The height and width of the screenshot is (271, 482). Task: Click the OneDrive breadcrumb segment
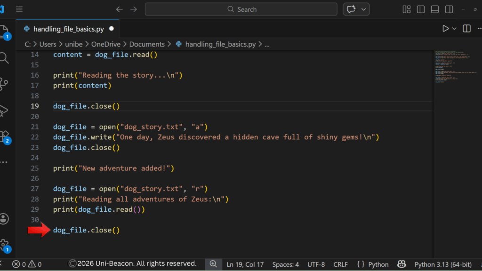point(106,44)
